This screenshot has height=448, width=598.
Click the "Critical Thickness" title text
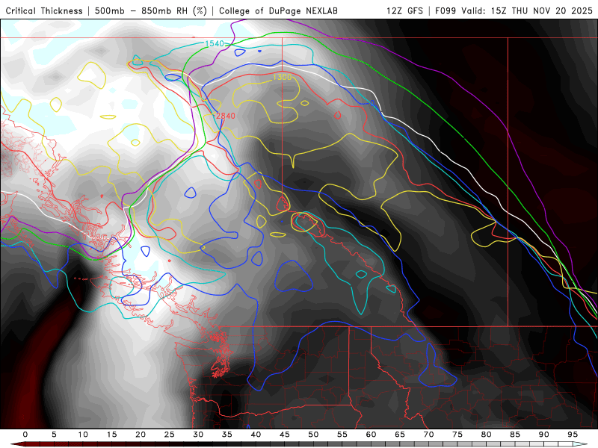click(x=44, y=10)
